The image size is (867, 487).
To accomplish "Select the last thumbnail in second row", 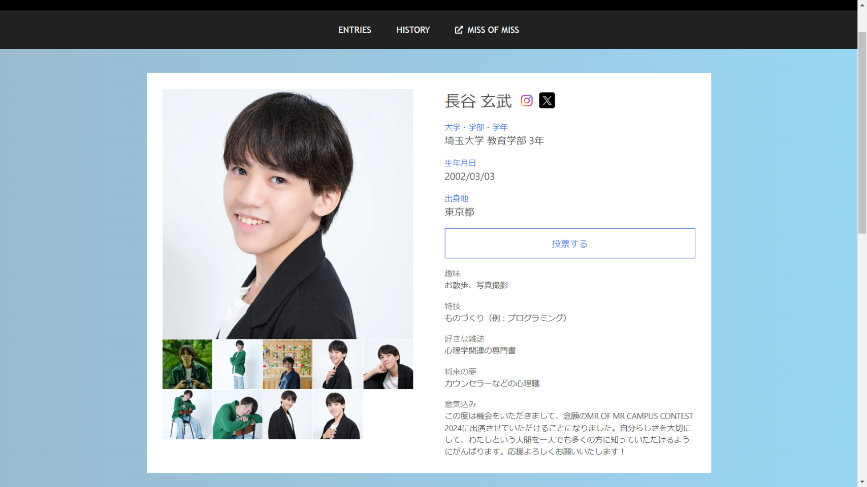I will 338,414.
